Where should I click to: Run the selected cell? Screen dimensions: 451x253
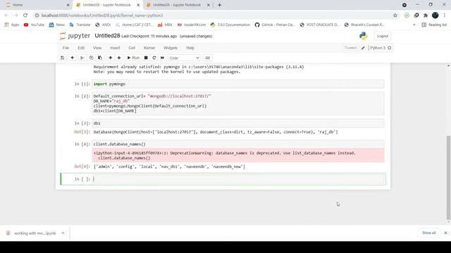click(x=133, y=58)
